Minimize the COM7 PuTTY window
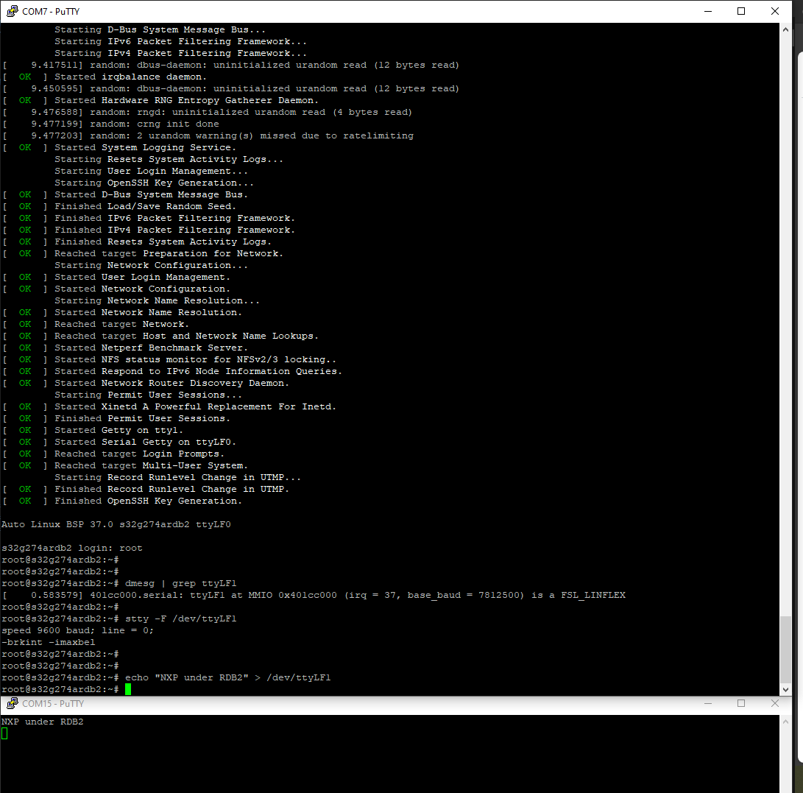 (707, 11)
